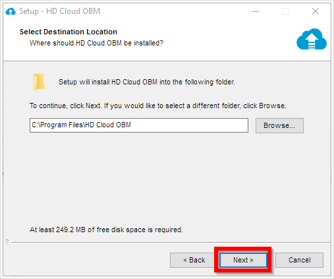Close the HD Cloud OBM setup window
334x279 pixels.
316,11
